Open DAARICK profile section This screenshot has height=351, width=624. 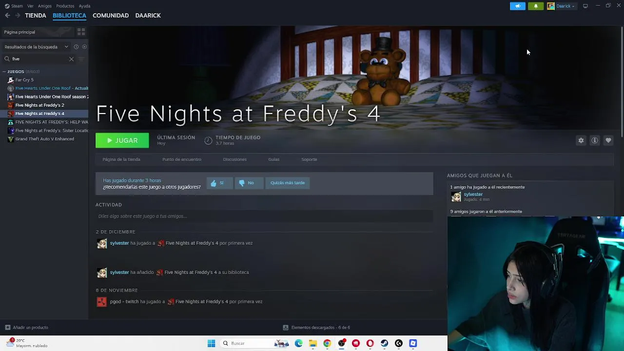[148, 16]
